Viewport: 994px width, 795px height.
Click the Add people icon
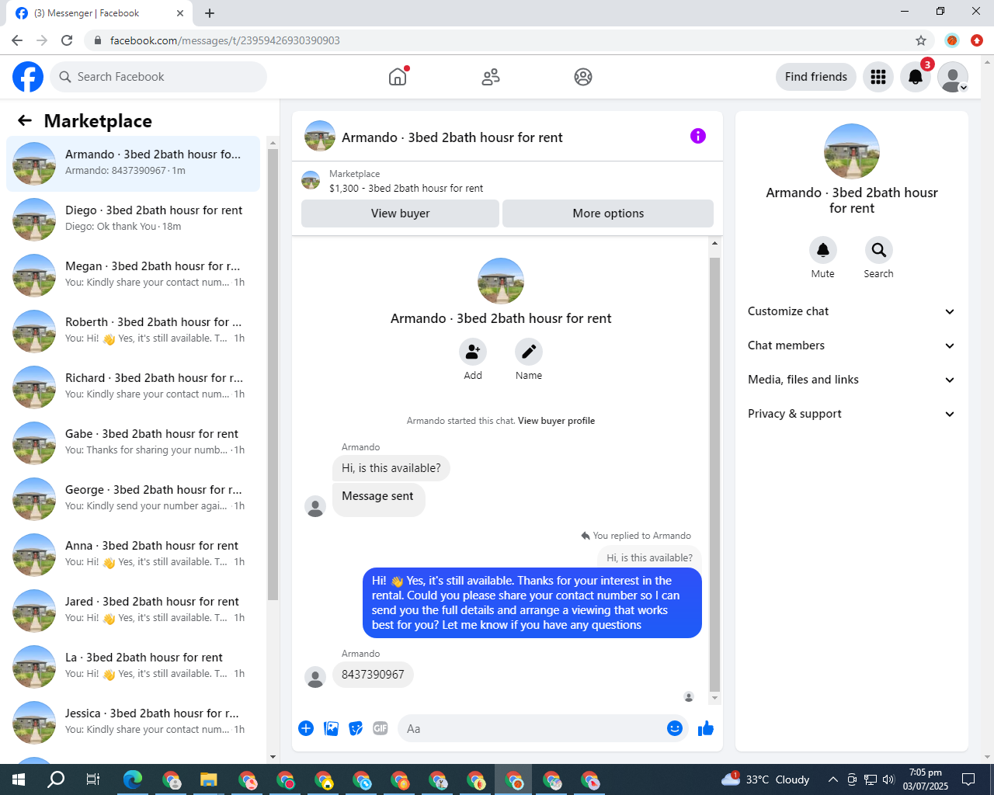coord(473,352)
